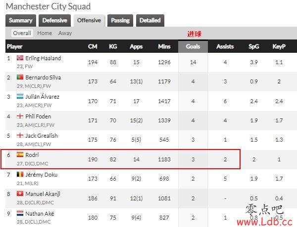Screen dimensions: 297x227
Task: Switch to the Summary tab
Action: (x=21, y=20)
